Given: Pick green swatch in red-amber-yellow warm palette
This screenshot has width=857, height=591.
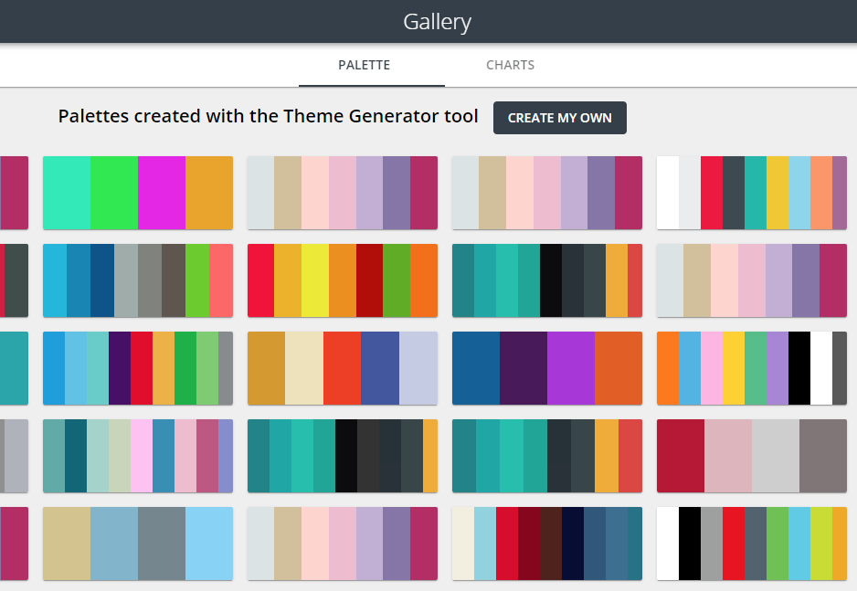Looking at the screenshot, I should coord(397,280).
